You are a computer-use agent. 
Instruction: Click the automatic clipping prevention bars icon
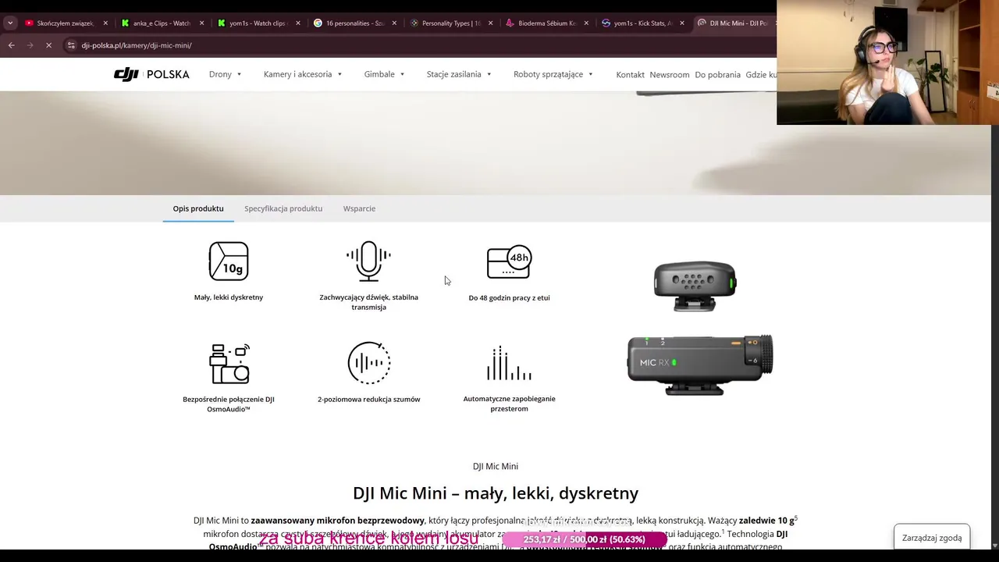(509, 363)
